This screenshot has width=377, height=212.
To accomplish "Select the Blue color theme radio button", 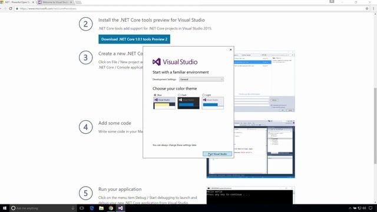I will (x=155, y=95).
